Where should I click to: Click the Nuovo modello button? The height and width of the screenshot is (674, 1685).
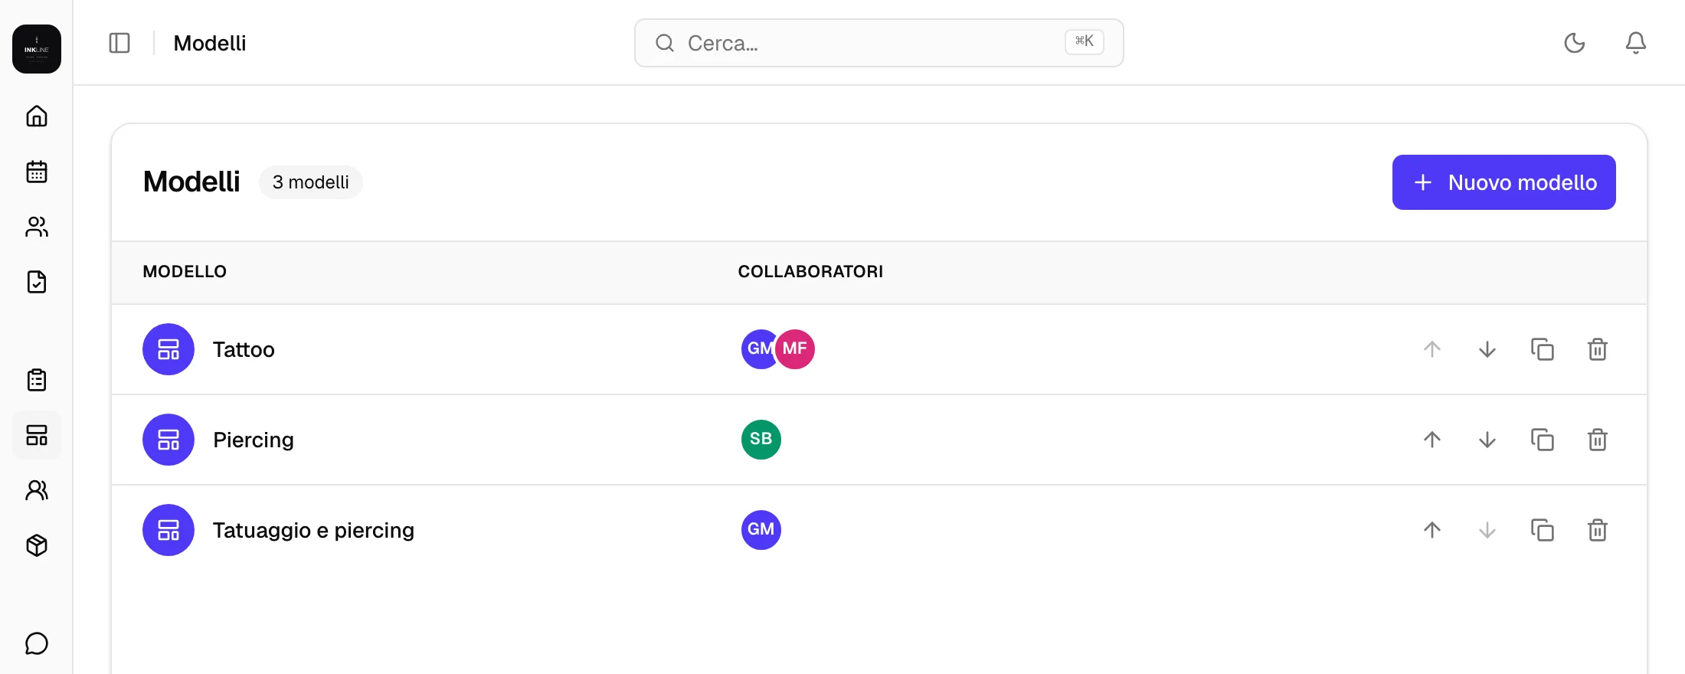click(1504, 182)
